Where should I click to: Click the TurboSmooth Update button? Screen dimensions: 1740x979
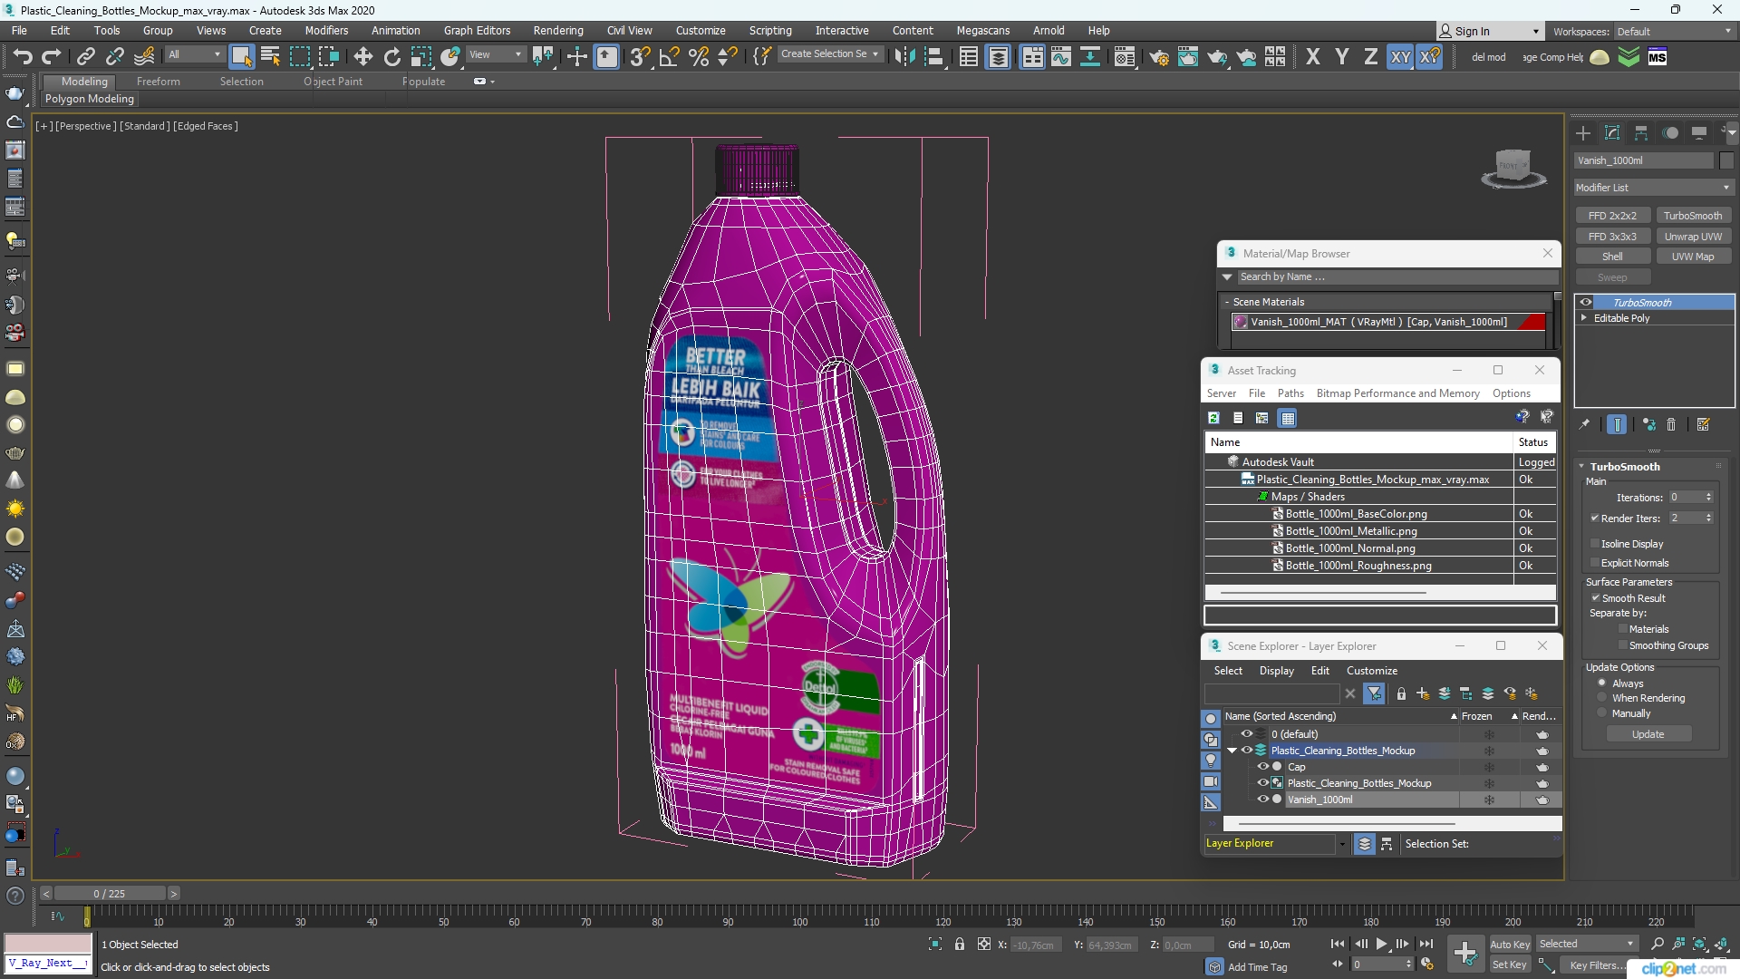click(x=1648, y=734)
